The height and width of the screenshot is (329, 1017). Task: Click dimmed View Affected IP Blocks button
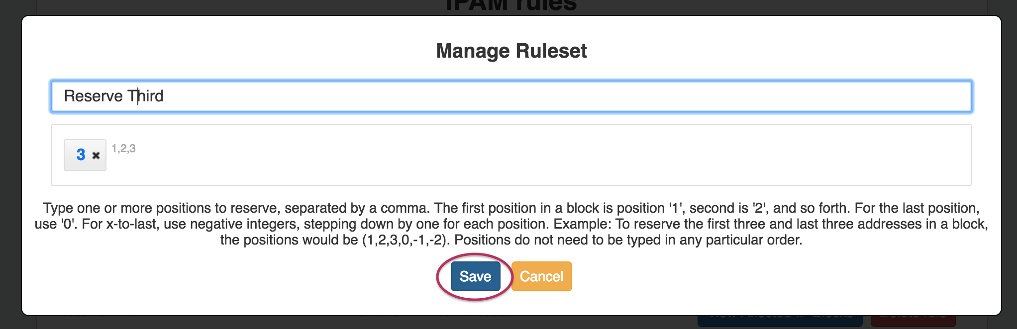(780, 321)
